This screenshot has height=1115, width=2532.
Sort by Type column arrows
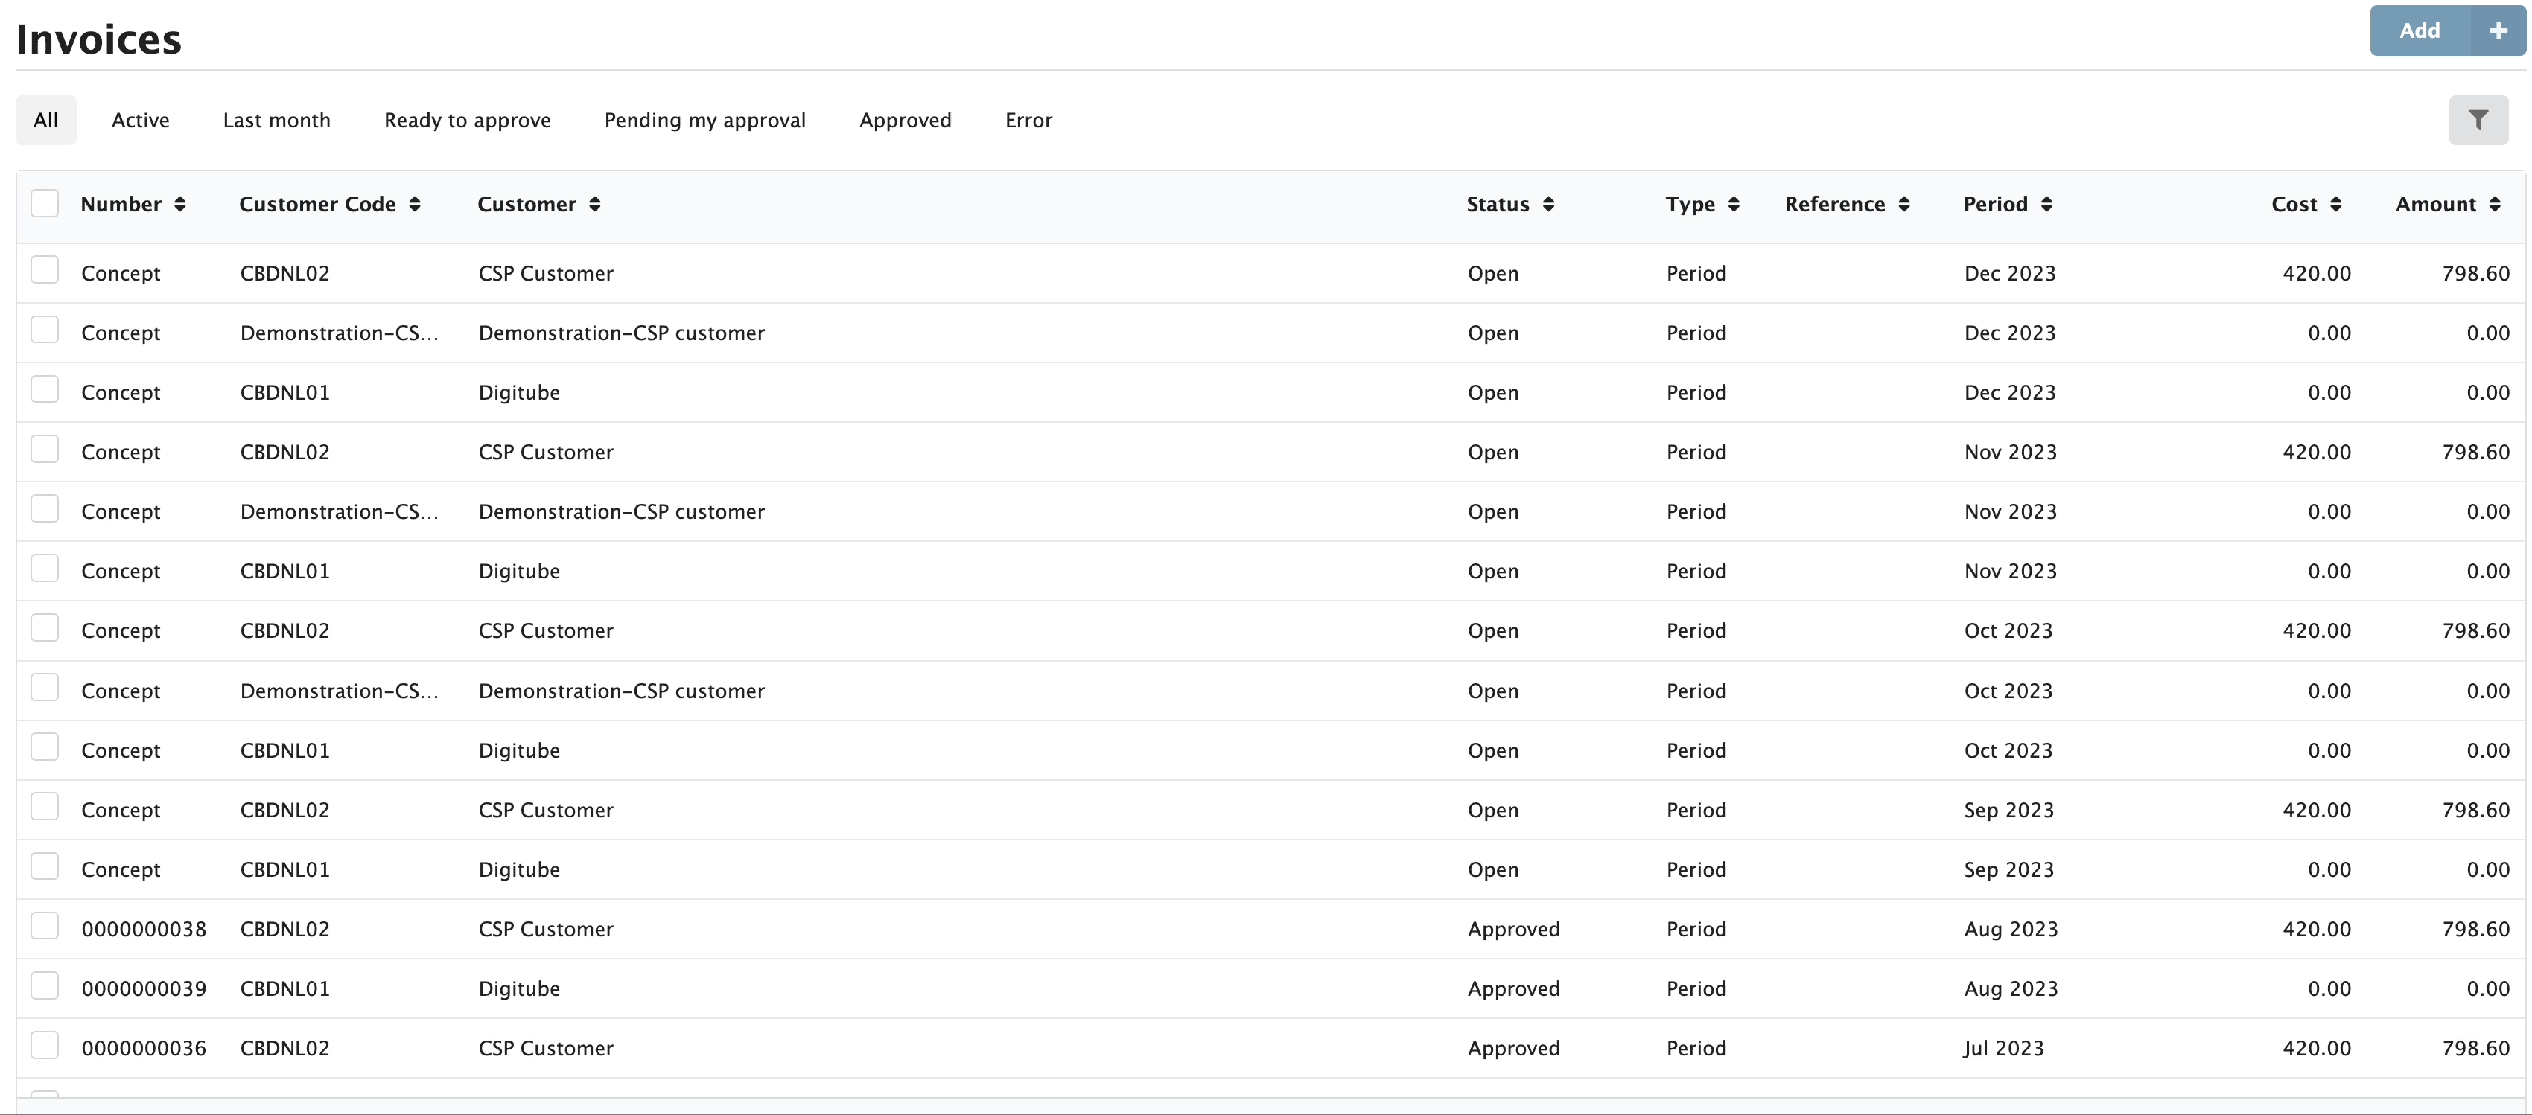[1734, 205]
